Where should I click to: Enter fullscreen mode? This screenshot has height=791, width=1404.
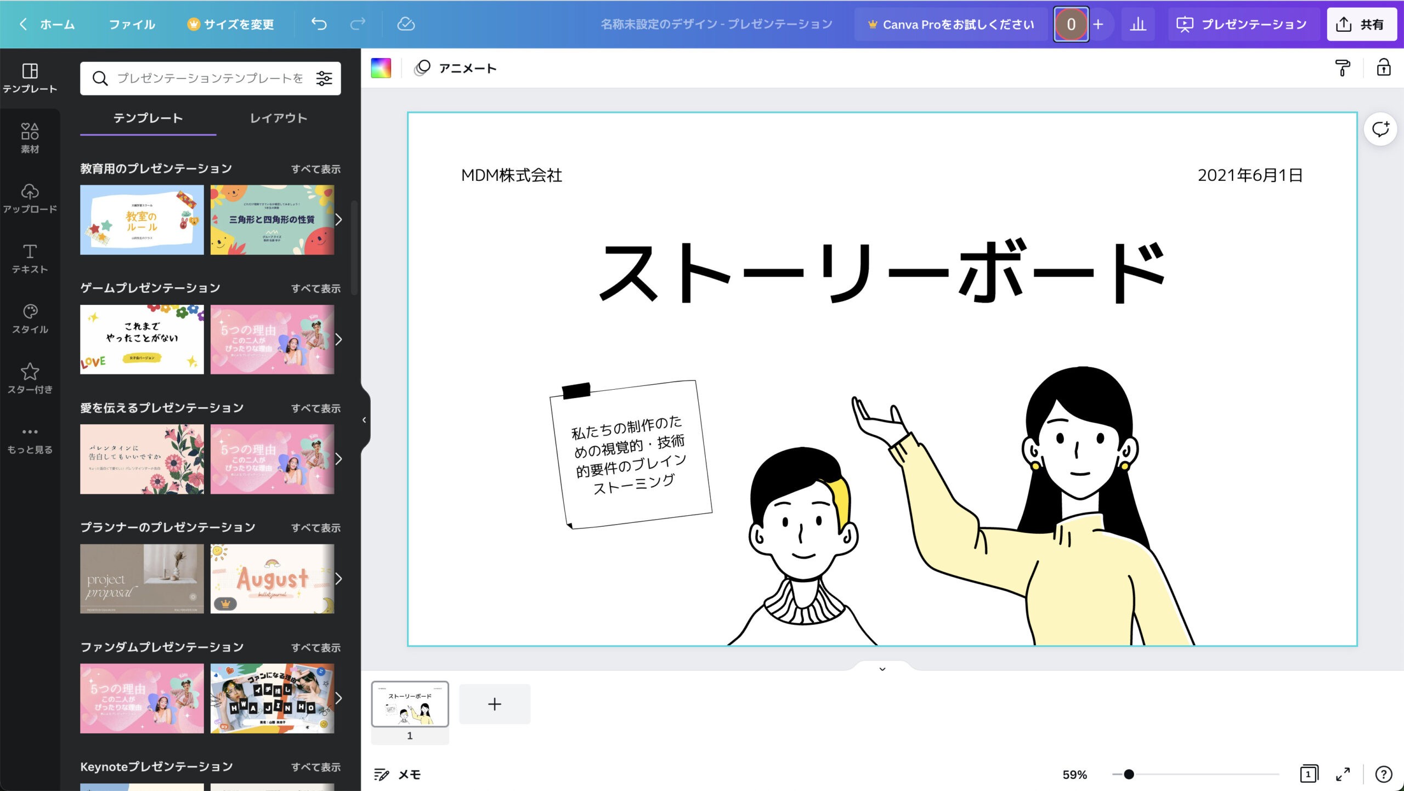(x=1343, y=774)
